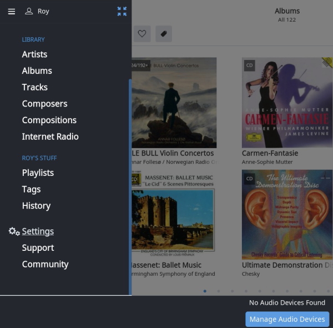Click the Massenet: Ballet Music title

(x=167, y=265)
